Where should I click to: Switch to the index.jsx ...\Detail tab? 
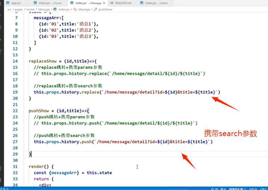156,3
